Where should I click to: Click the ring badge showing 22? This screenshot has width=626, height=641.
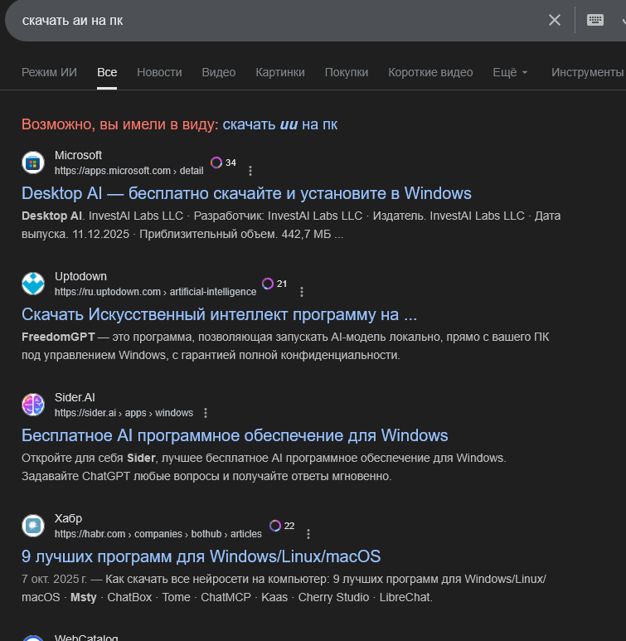[275, 526]
